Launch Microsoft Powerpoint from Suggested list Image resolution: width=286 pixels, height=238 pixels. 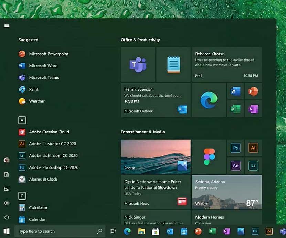[x=43, y=54]
